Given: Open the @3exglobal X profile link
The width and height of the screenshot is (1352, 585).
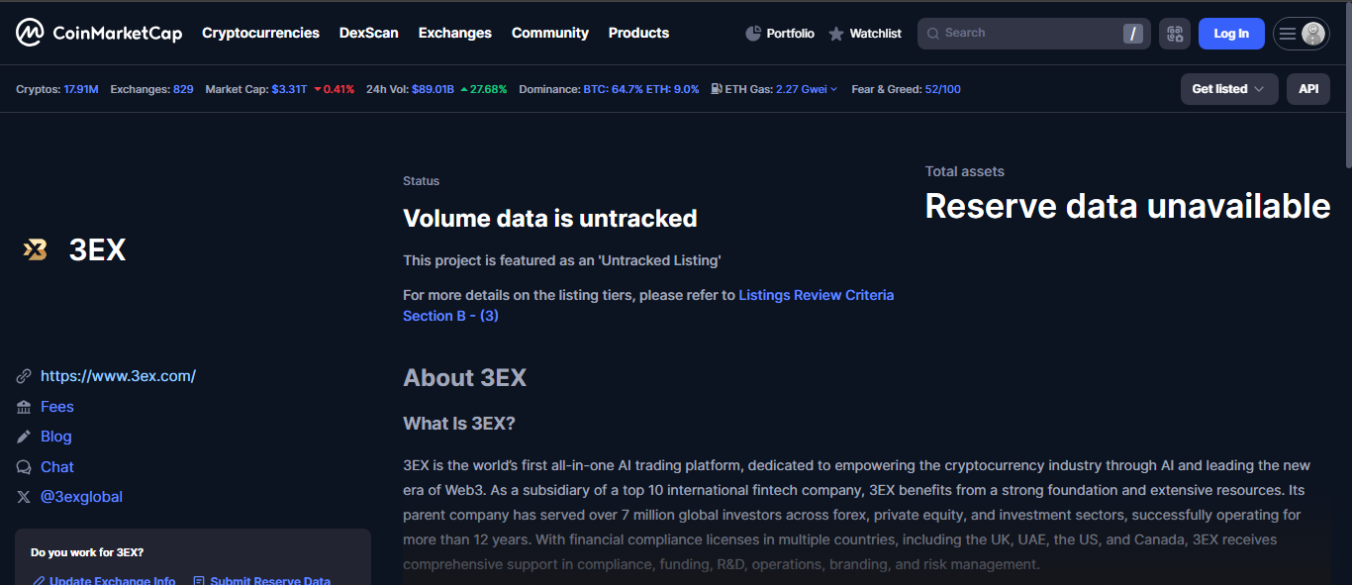Looking at the screenshot, I should tap(81, 497).
